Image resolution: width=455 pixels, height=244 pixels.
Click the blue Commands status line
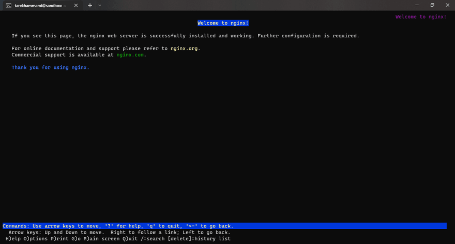pyautogui.click(x=224, y=226)
